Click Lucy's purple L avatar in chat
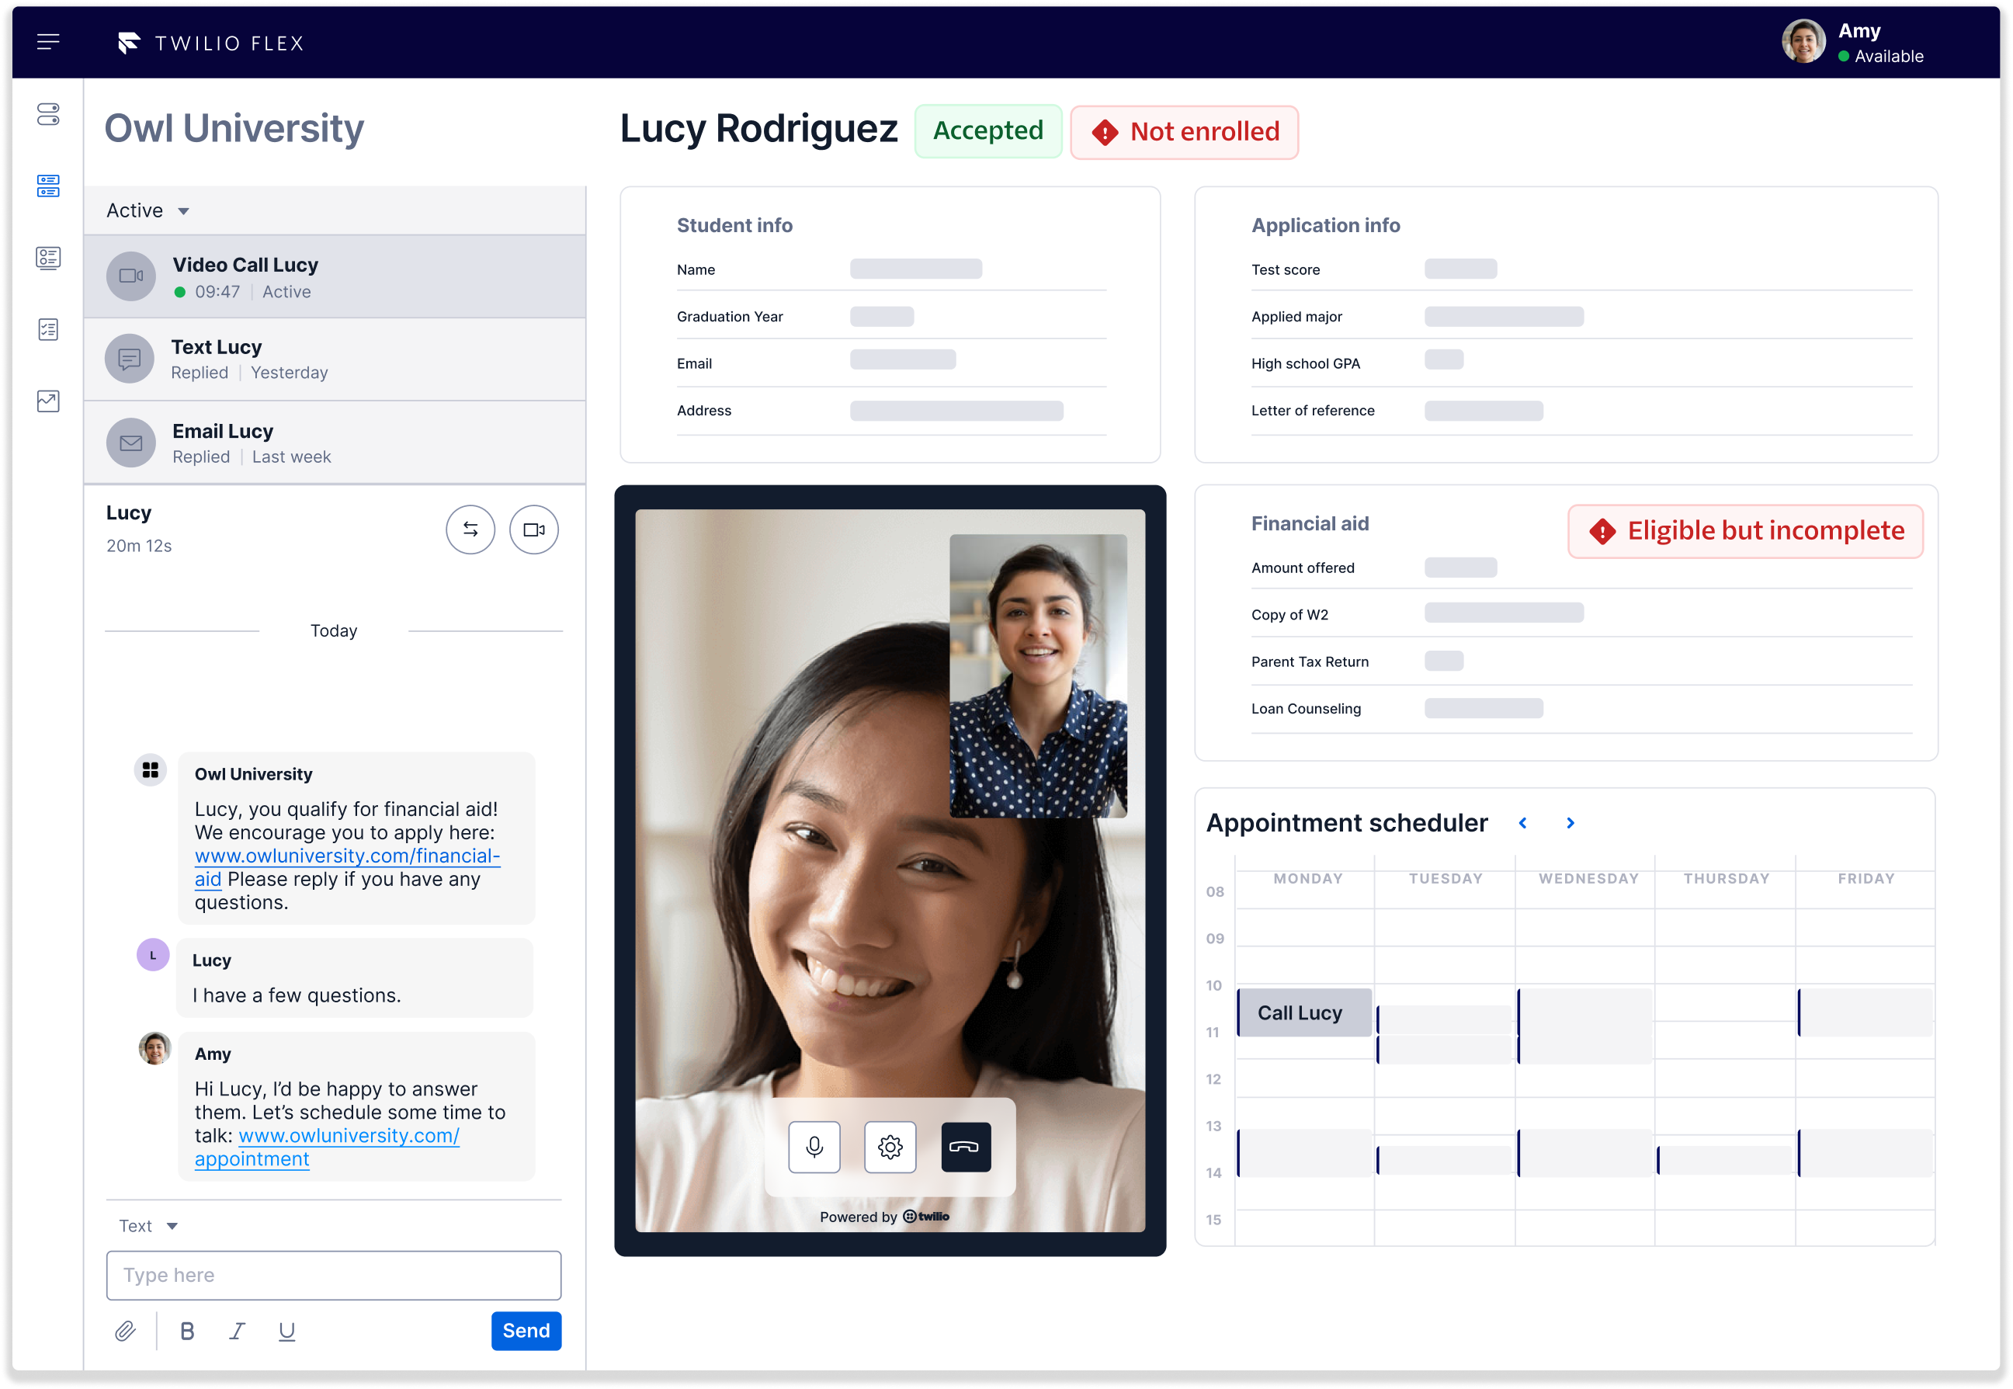Screen dimensions: 2013x1389 [x=153, y=955]
